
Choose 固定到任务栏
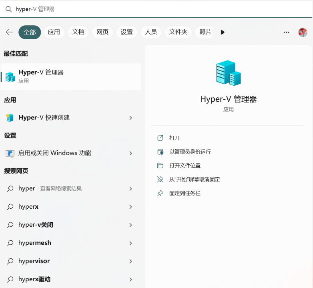click(x=185, y=193)
